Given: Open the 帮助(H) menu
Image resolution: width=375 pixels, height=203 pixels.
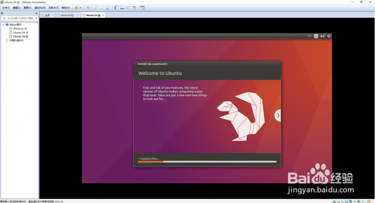Looking at the screenshot, I should (66, 8).
